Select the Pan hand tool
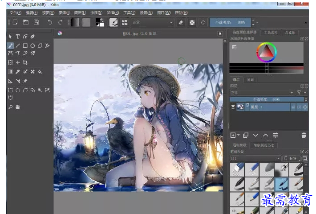Viewport: 316px width, 214px height. (x=18, y=107)
